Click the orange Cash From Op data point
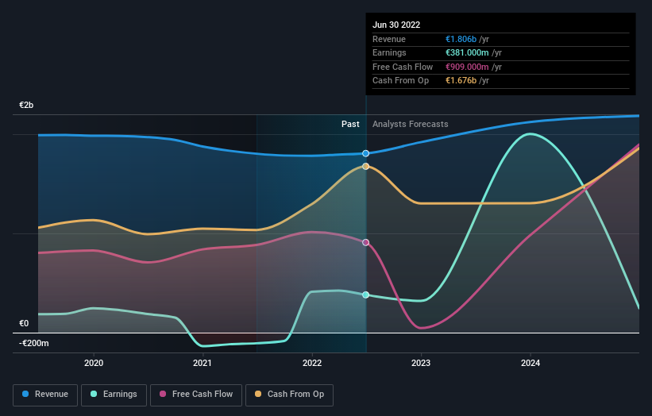 coord(365,166)
